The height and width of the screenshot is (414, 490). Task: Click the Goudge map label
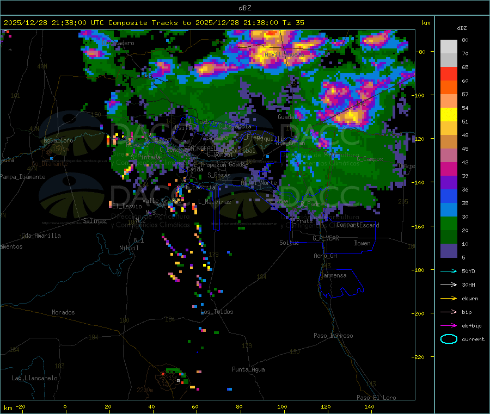point(239,164)
